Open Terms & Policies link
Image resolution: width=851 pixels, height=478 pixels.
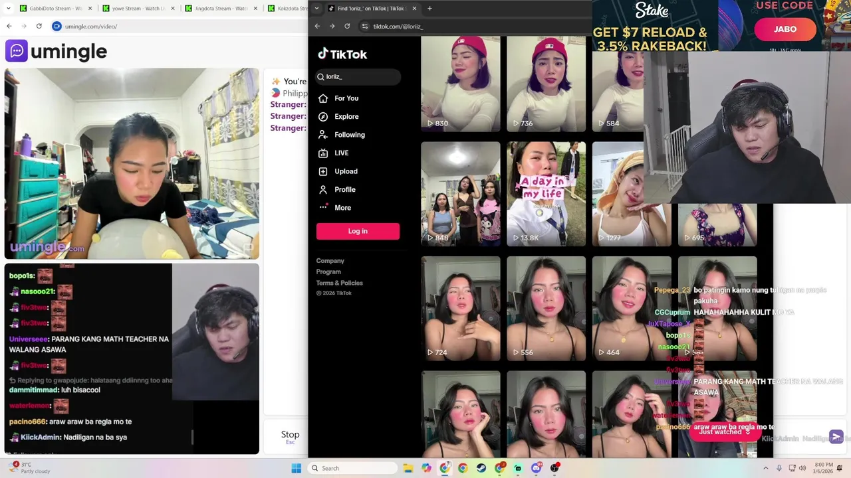(339, 283)
